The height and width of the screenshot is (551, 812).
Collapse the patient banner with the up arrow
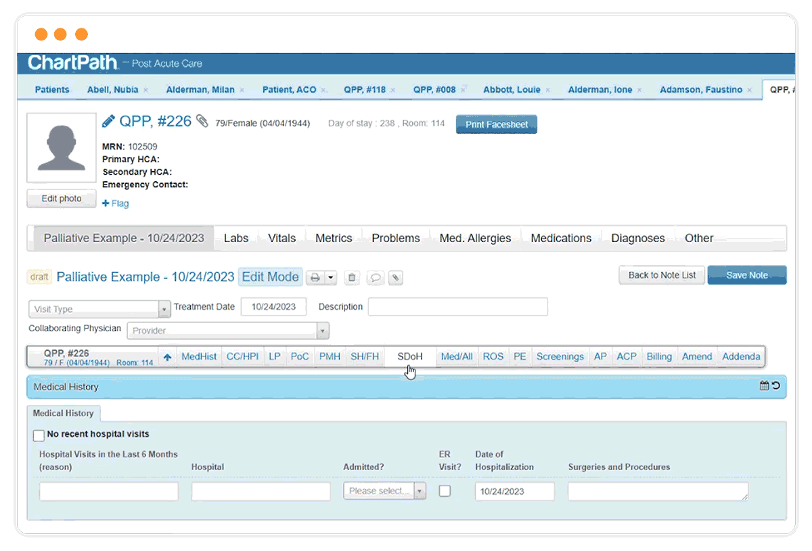168,356
